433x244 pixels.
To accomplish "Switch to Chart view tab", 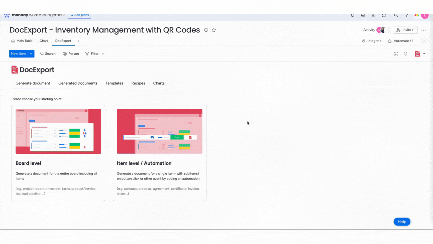I will point(44,41).
